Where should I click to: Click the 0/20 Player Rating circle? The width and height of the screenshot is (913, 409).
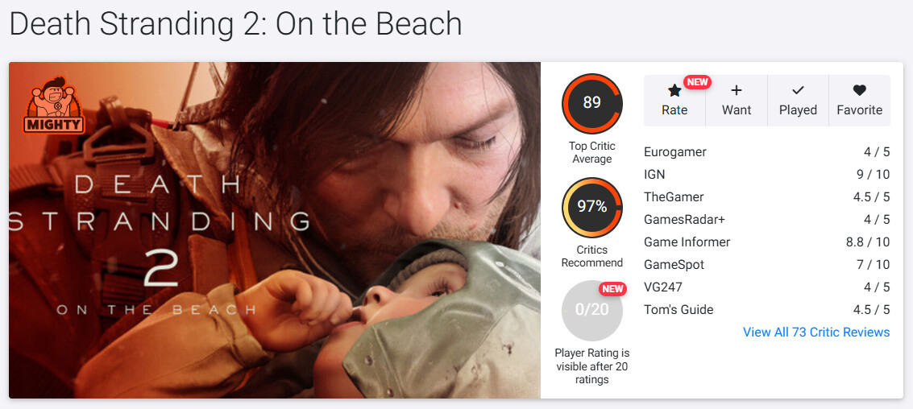(592, 310)
